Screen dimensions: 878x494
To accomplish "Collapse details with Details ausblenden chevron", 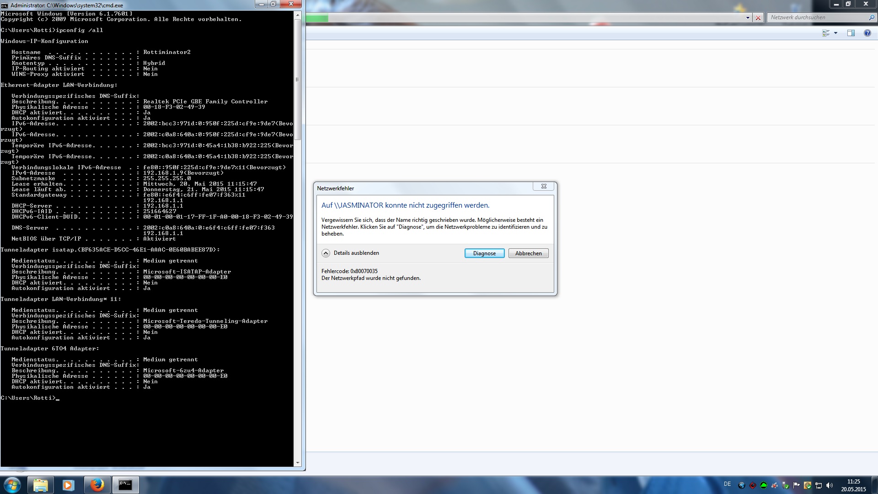I will pyautogui.click(x=326, y=253).
